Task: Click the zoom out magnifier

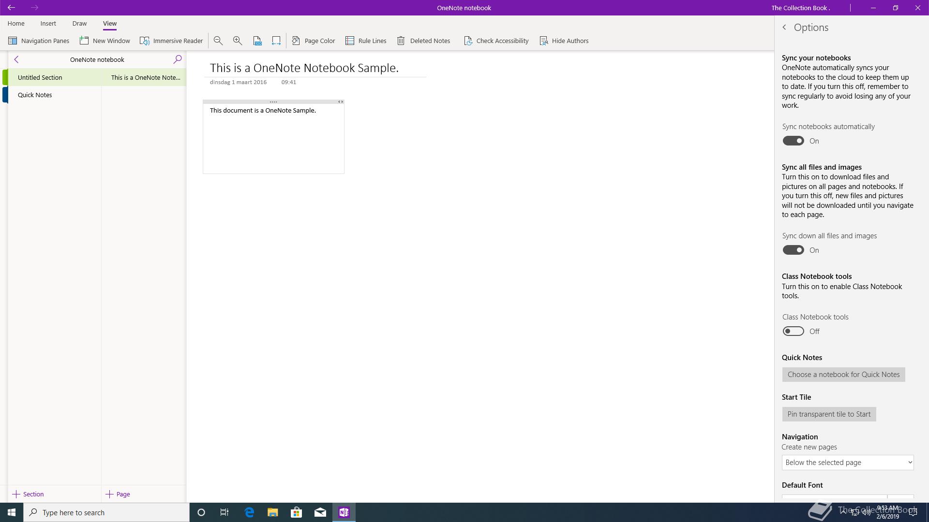Action: pos(218,41)
